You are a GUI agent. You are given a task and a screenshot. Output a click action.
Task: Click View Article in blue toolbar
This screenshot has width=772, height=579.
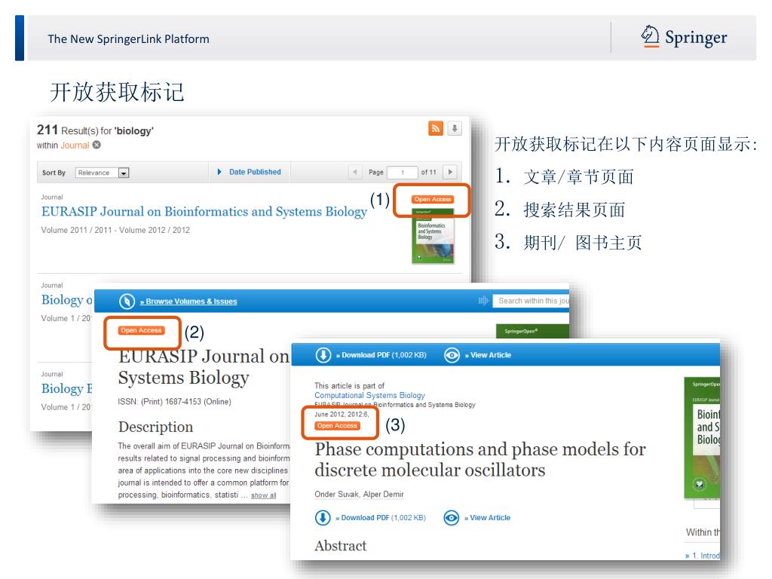[x=488, y=355]
